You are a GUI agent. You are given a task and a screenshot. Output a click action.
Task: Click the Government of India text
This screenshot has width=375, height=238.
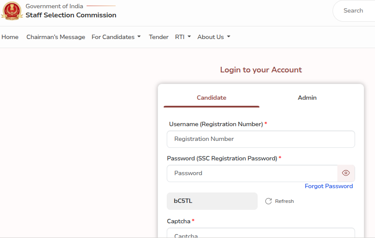[54, 7]
